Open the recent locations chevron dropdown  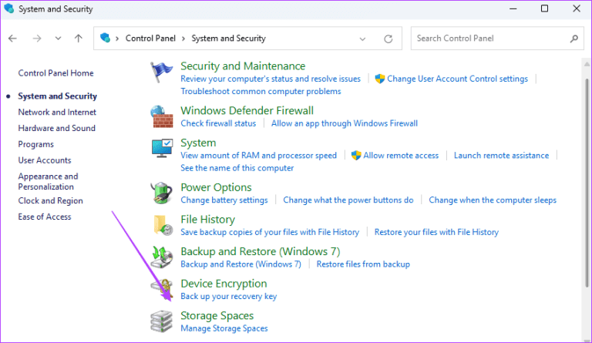coord(58,38)
